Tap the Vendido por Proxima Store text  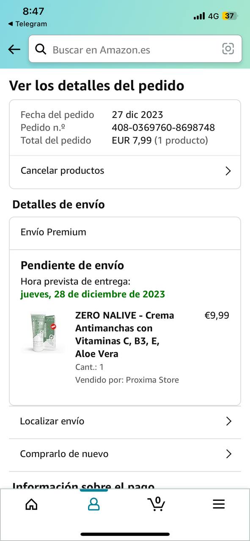(x=127, y=380)
